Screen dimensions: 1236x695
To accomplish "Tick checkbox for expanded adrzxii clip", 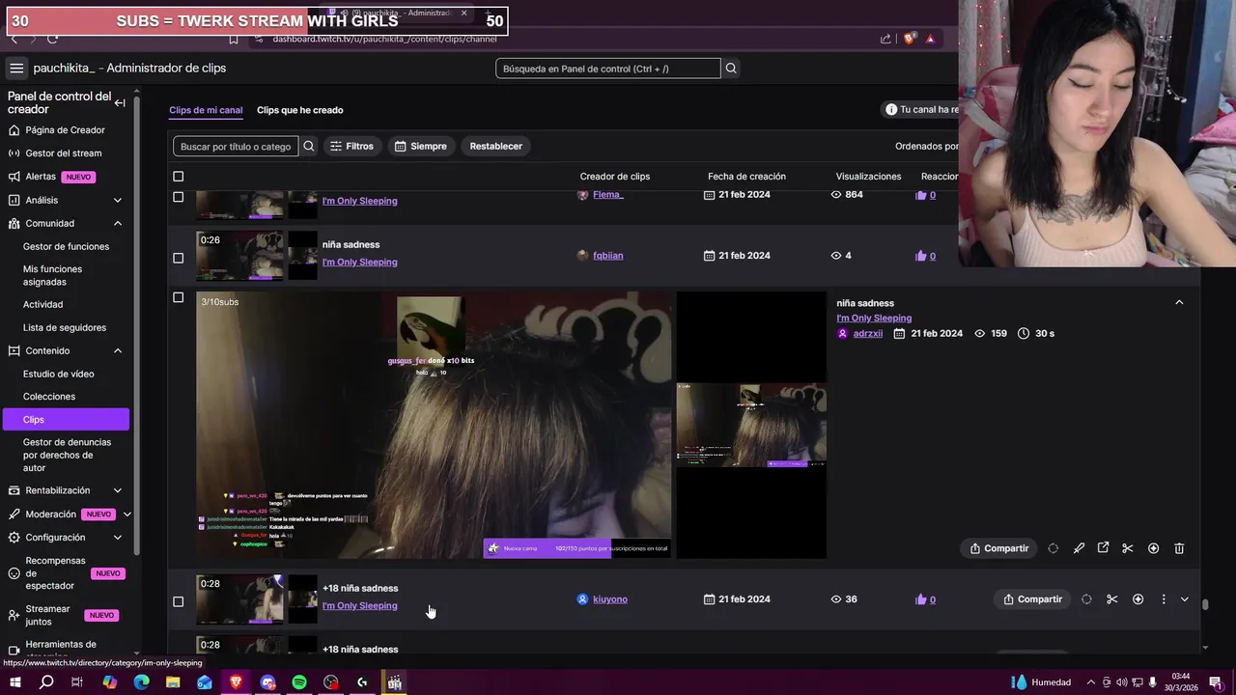I will (178, 297).
